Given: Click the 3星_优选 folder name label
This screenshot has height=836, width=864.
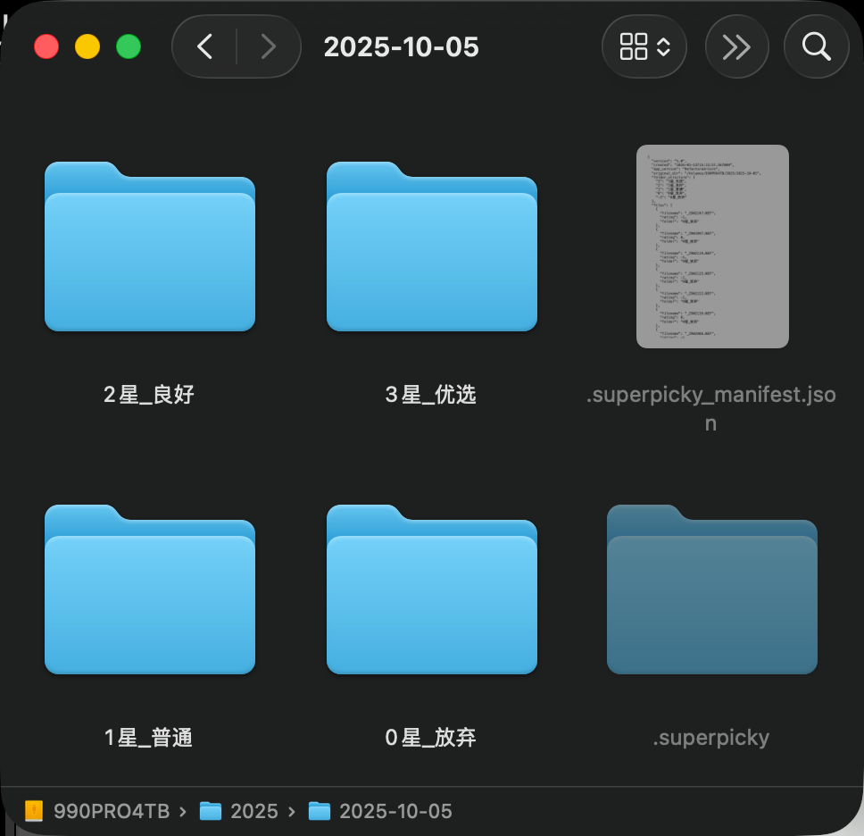Looking at the screenshot, I should pos(431,395).
